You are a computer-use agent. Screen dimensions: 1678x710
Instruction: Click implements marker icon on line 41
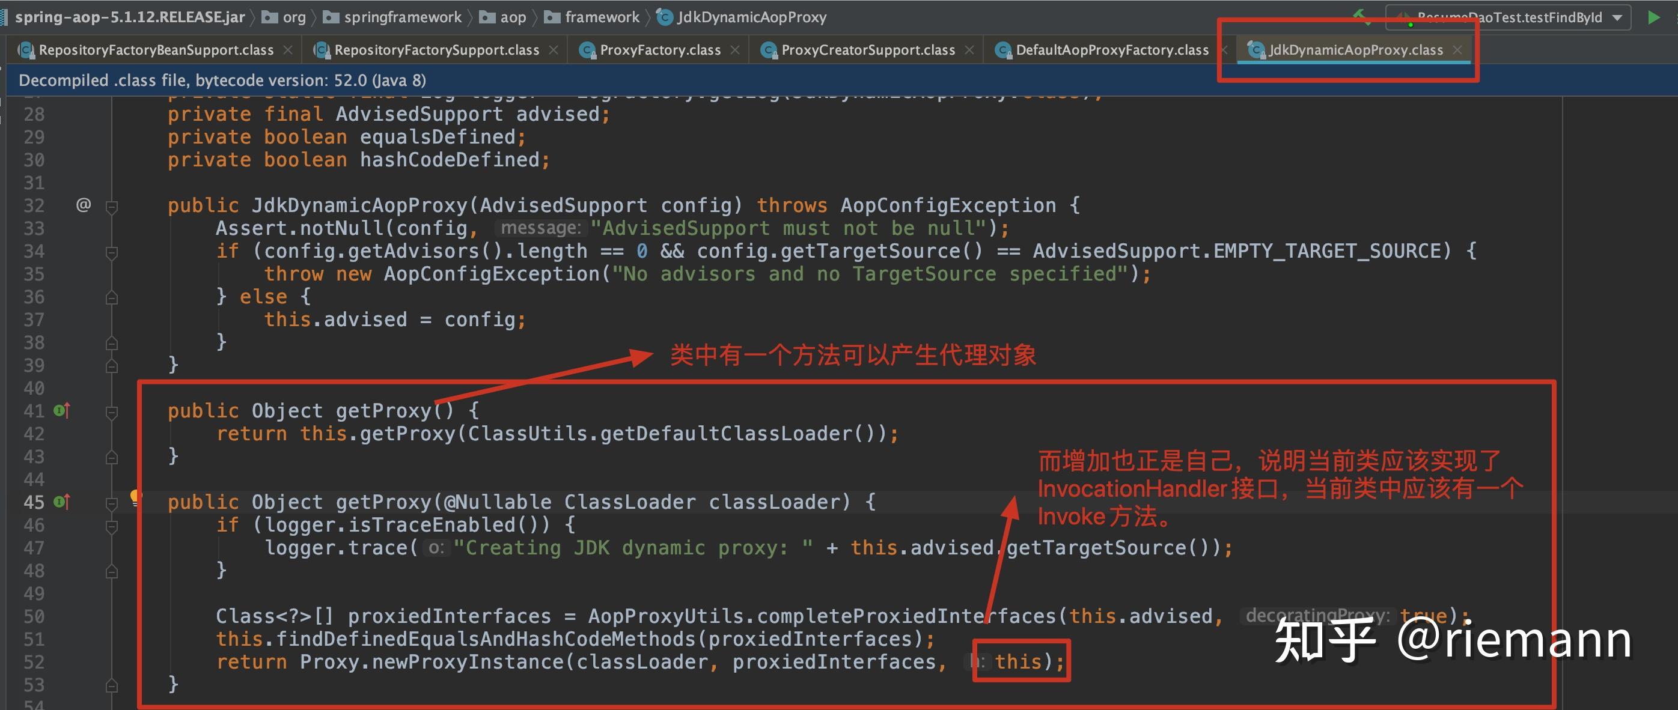click(62, 411)
